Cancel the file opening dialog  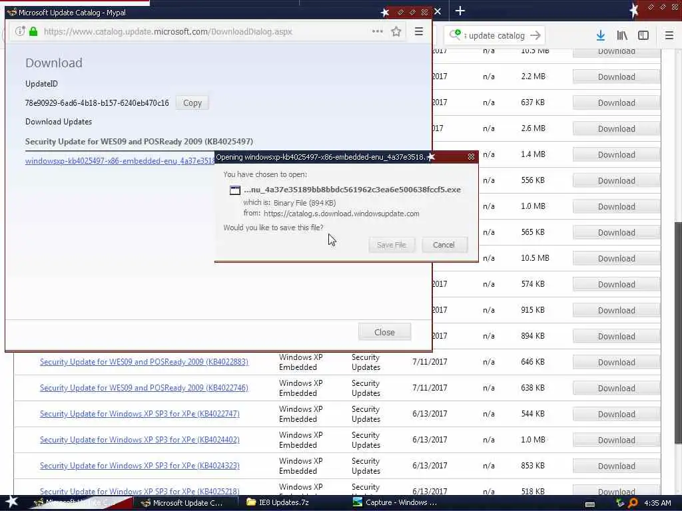[444, 245]
